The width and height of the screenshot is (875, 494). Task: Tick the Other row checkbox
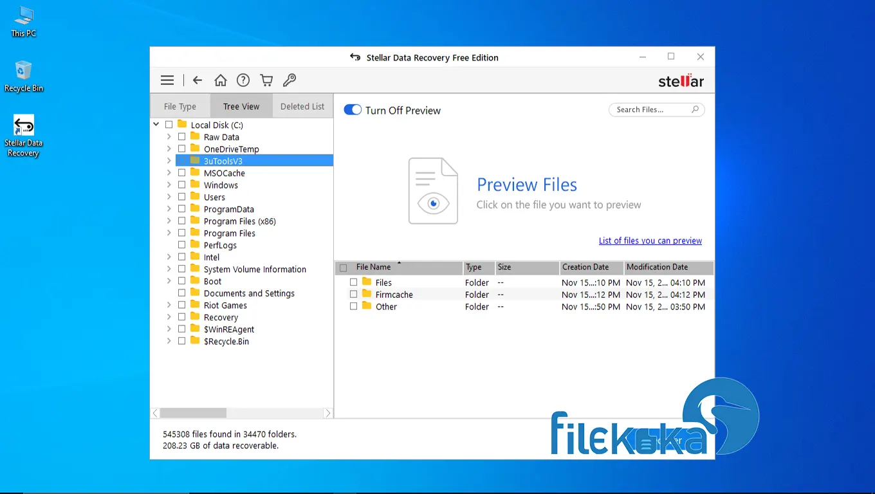coord(353,306)
